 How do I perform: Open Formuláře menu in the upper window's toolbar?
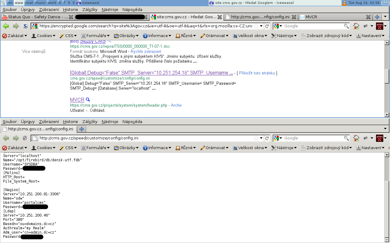(95, 36)
